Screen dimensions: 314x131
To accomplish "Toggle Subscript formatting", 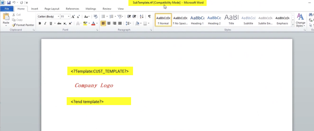I will click(x=65, y=23).
